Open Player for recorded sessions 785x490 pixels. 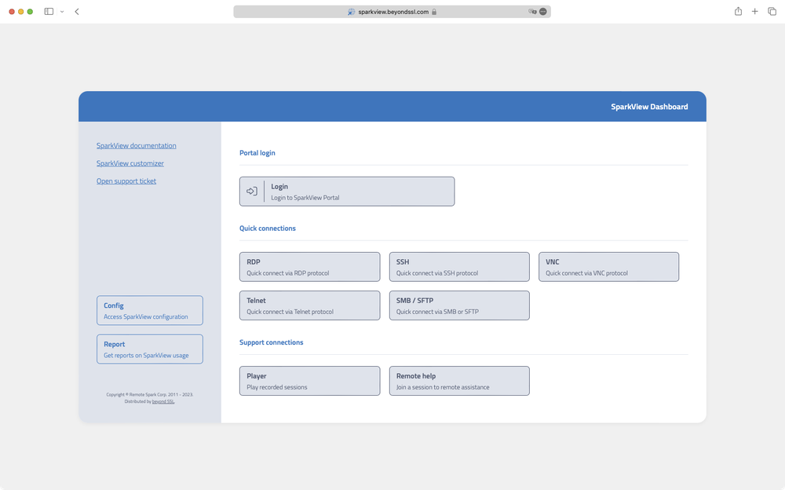click(310, 381)
